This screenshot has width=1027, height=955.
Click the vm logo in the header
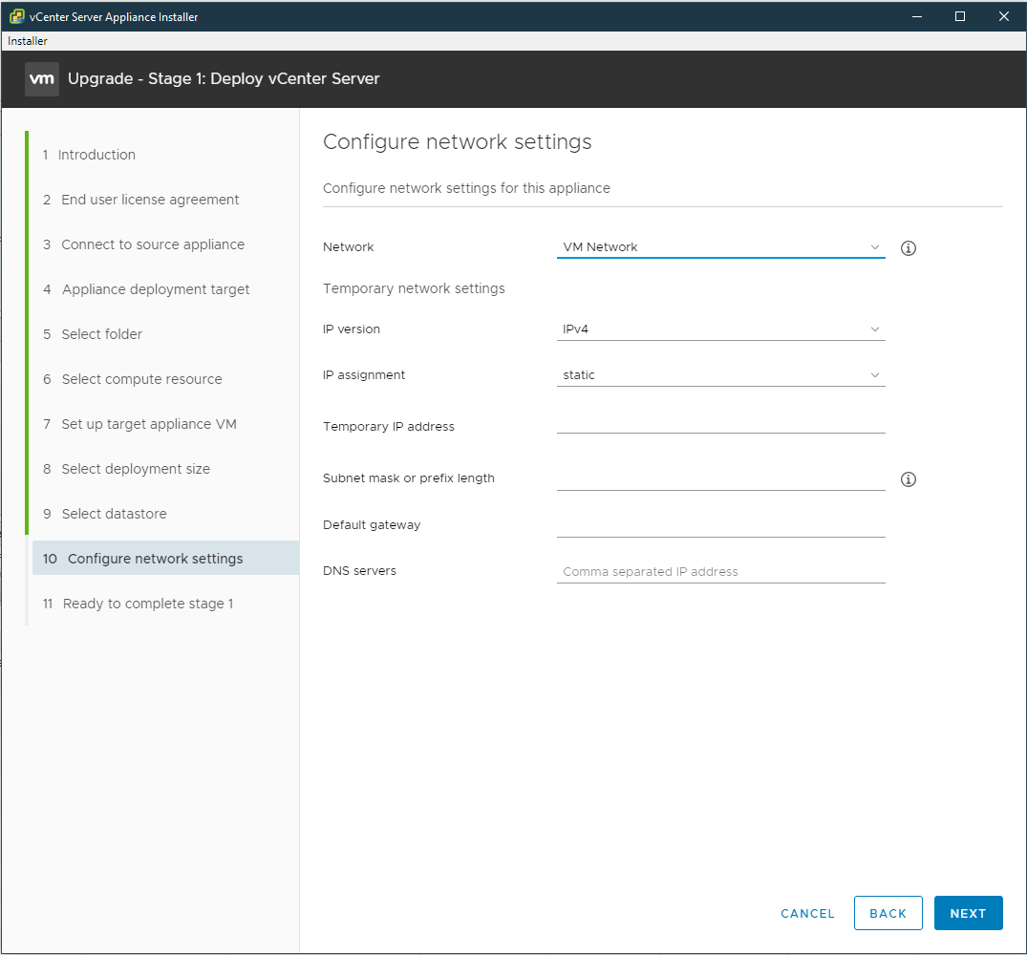(x=41, y=79)
